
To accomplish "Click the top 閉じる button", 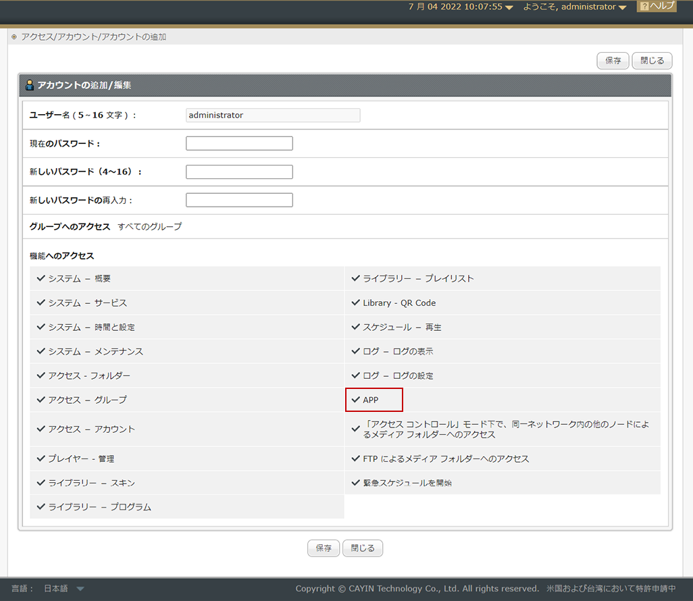I will (652, 61).
